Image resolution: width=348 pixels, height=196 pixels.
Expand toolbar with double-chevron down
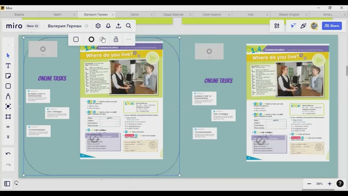8,137
